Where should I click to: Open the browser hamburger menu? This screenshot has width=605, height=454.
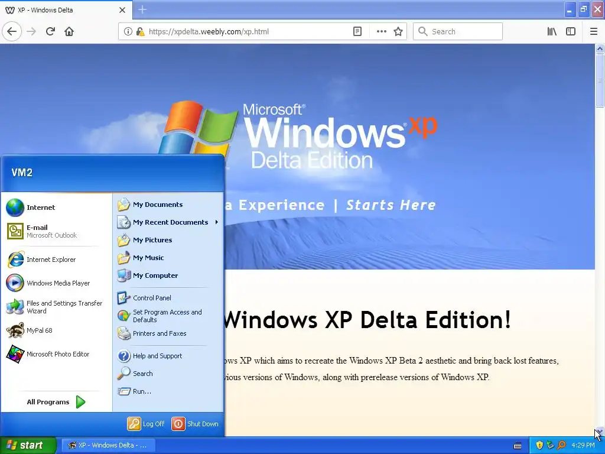coord(593,31)
